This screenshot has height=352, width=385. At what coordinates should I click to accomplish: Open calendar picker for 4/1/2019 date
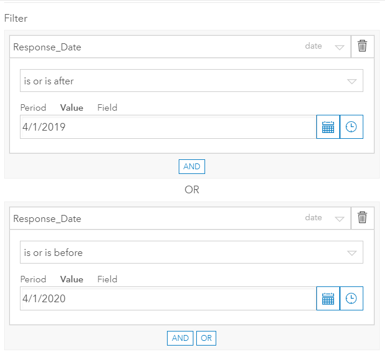click(x=328, y=127)
